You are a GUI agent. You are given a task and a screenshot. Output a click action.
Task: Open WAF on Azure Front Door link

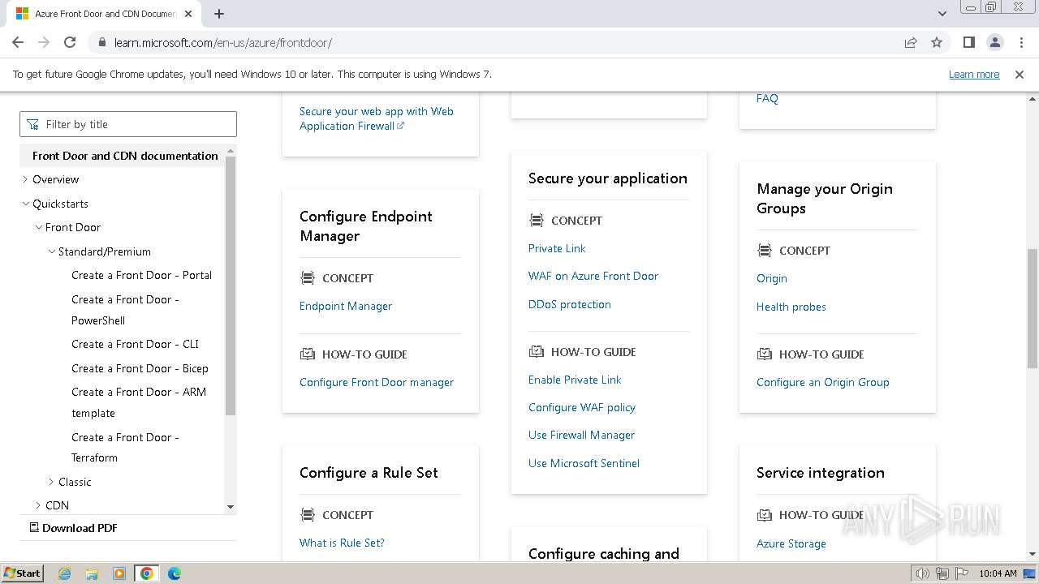coord(593,276)
